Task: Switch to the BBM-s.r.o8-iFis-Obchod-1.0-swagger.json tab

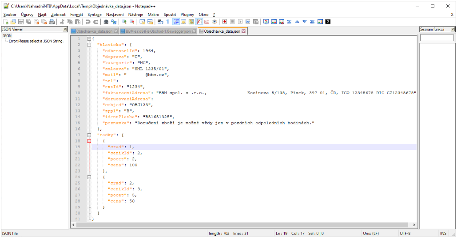Action: pyautogui.click(x=158, y=31)
